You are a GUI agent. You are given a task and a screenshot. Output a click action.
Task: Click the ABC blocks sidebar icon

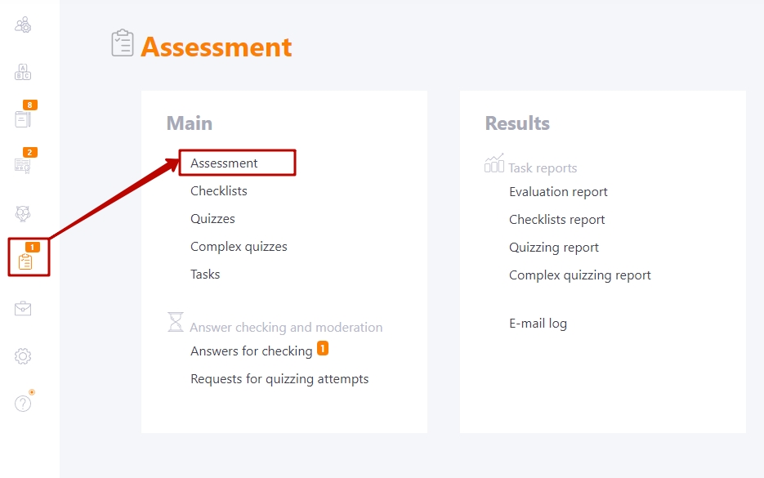(23, 72)
